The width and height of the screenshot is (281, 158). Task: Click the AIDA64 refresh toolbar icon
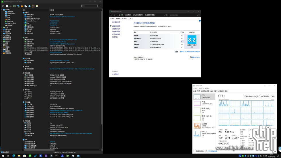(3, 6)
